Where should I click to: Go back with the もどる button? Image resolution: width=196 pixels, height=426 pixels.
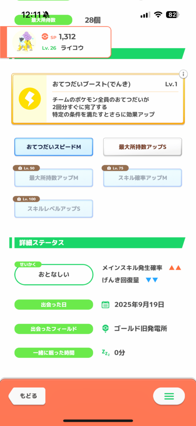click(x=27, y=396)
